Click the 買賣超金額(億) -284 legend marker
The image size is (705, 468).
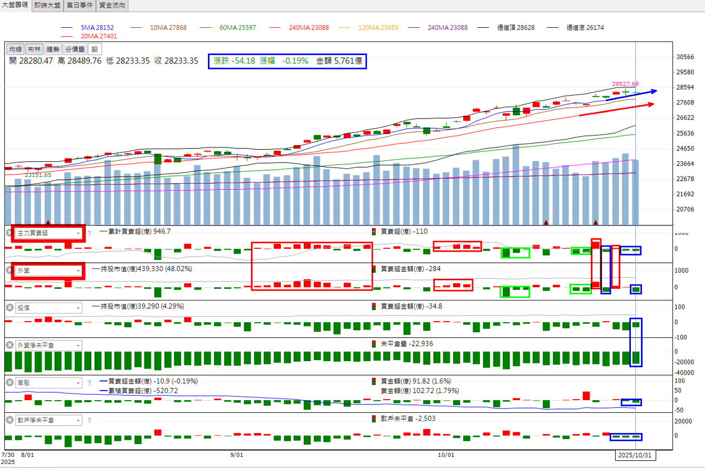click(373, 269)
